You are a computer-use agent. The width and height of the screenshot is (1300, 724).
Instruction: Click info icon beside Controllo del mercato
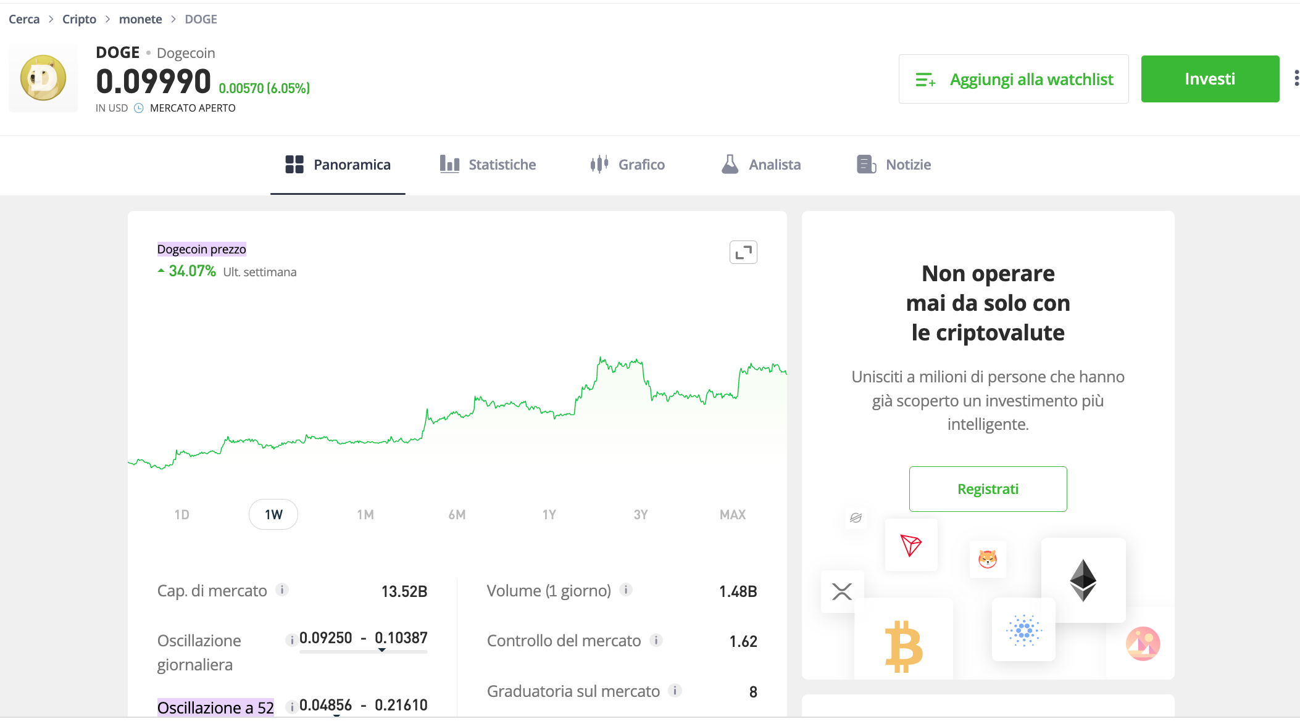point(656,640)
